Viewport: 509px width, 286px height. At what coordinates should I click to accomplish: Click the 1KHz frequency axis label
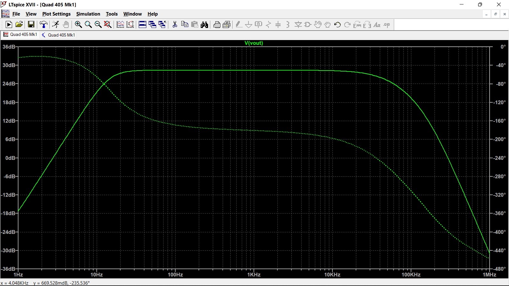tap(254, 275)
